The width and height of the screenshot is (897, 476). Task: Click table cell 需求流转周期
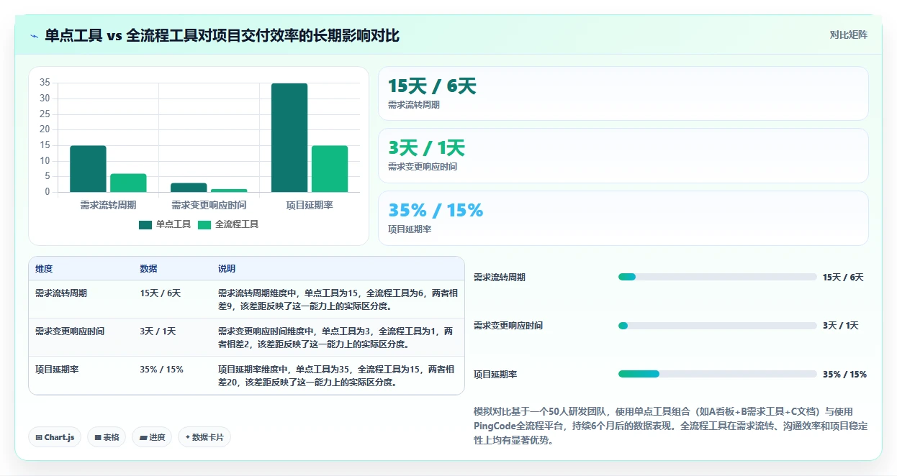click(x=61, y=293)
